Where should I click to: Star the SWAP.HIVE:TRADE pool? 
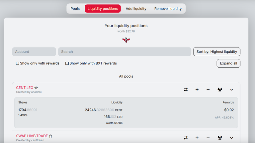[x=50, y=136]
